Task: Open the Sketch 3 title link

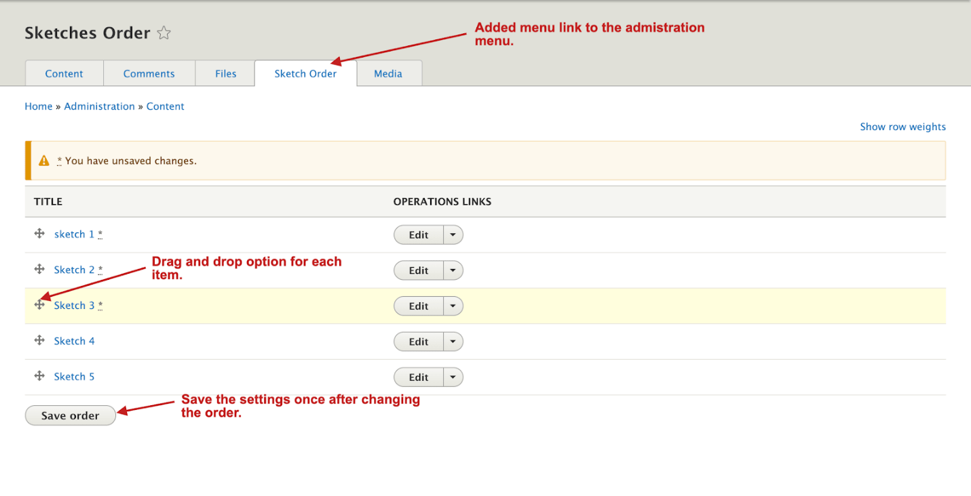Action: coord(75,305)
